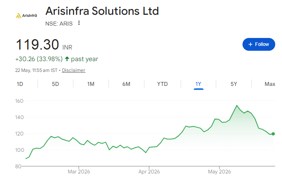The image size is (282, 179).
Task: Click the green up arrow before past year
Action: pos(67,59)
